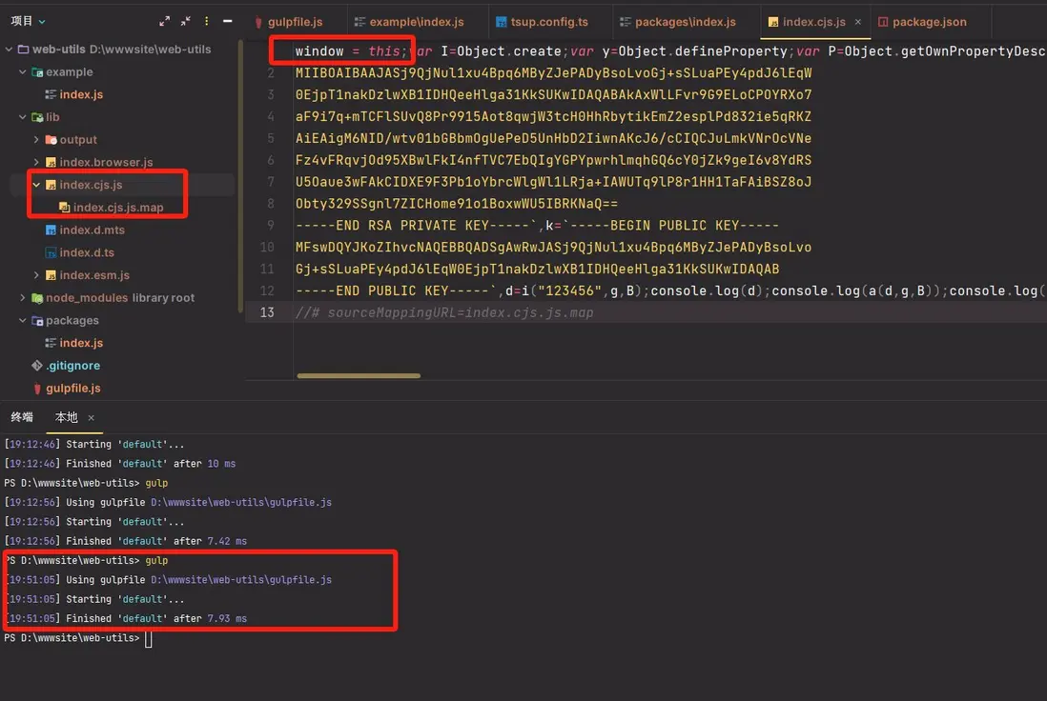Expand index.browser.js node
Image resolution: width=1047 pixels, height=701 pixels.
[x=36, y=162]
